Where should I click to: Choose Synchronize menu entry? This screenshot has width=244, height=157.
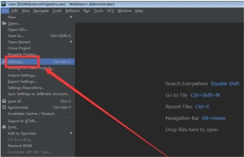click(x=37, y=108)
